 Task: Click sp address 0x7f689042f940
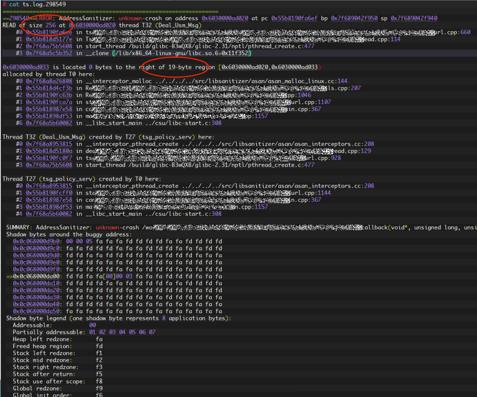pos(414,18)
